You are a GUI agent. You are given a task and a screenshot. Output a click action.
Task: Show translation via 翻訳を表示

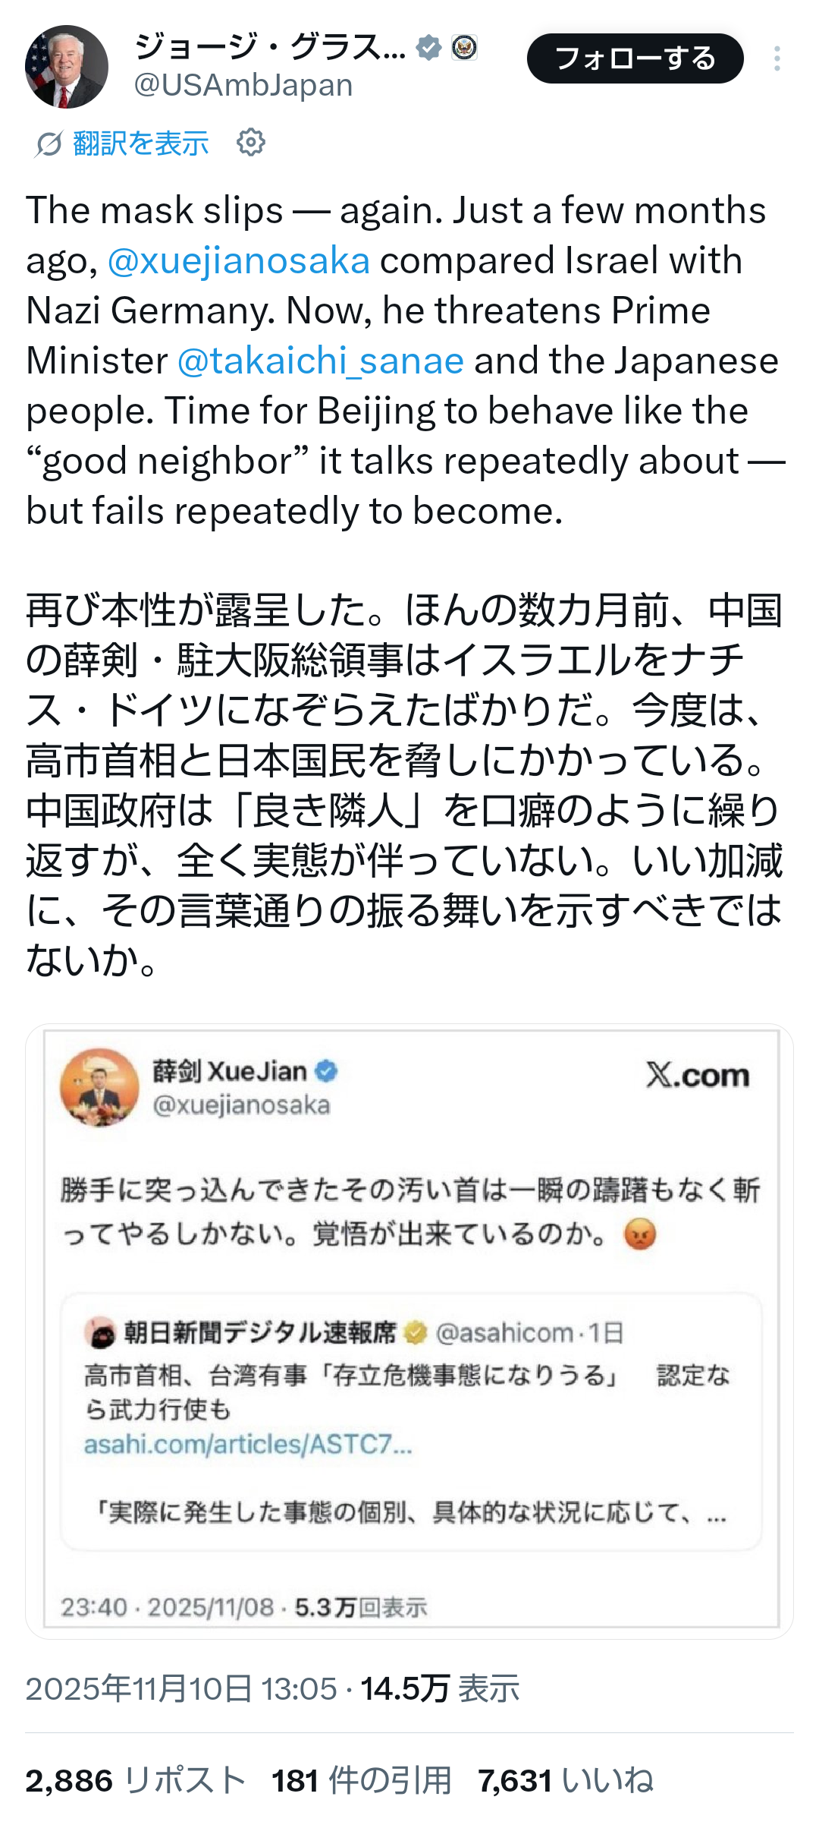pyautogui.click(x=141, y=143)
